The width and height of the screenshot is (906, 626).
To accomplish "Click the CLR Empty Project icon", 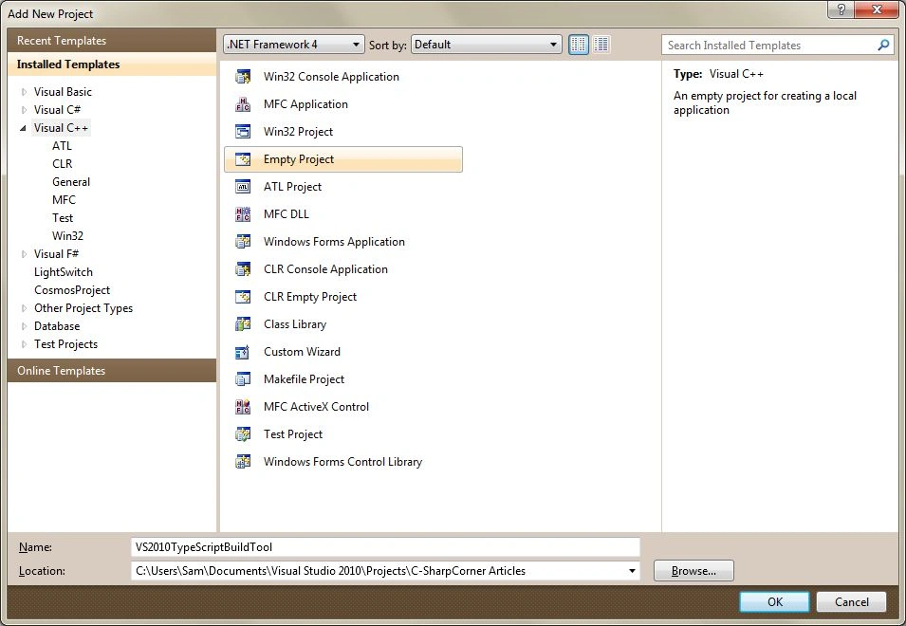I will pyautogui.click(x=243, y=297).
